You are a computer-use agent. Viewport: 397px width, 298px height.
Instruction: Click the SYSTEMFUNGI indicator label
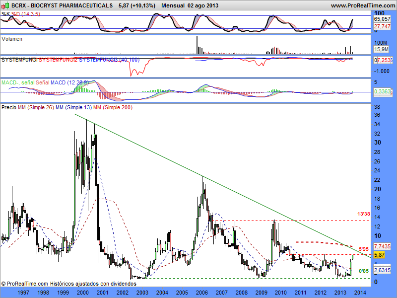20,60
